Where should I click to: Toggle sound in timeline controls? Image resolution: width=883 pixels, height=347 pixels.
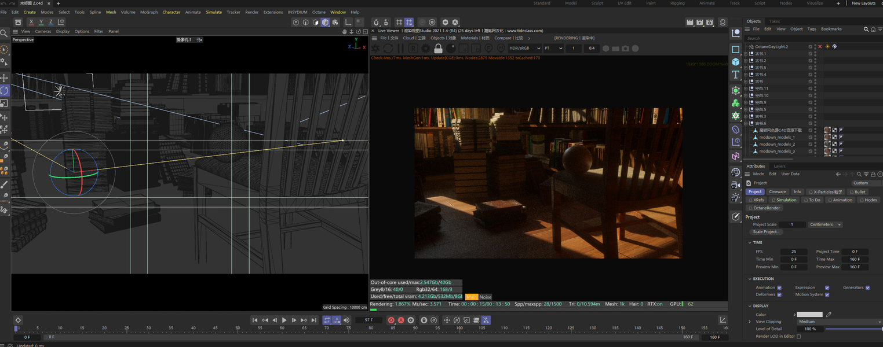[346, 320]
